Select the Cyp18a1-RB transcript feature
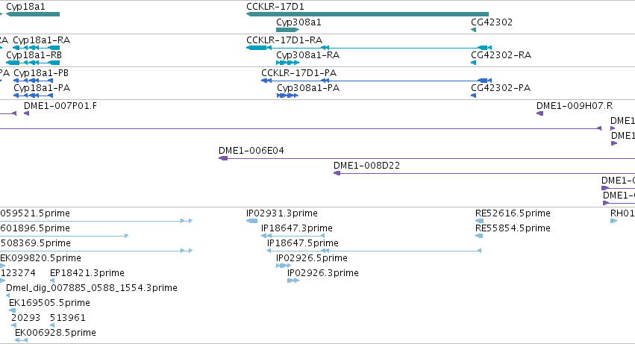Image resolution: width=635 pixels, height=344 pixels. click(x=33, y=63)
